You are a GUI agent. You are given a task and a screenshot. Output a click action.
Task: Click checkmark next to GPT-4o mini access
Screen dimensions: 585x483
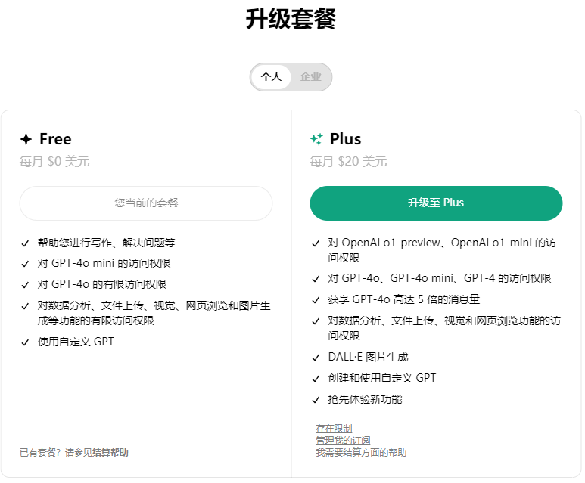(x=25, y=264)
